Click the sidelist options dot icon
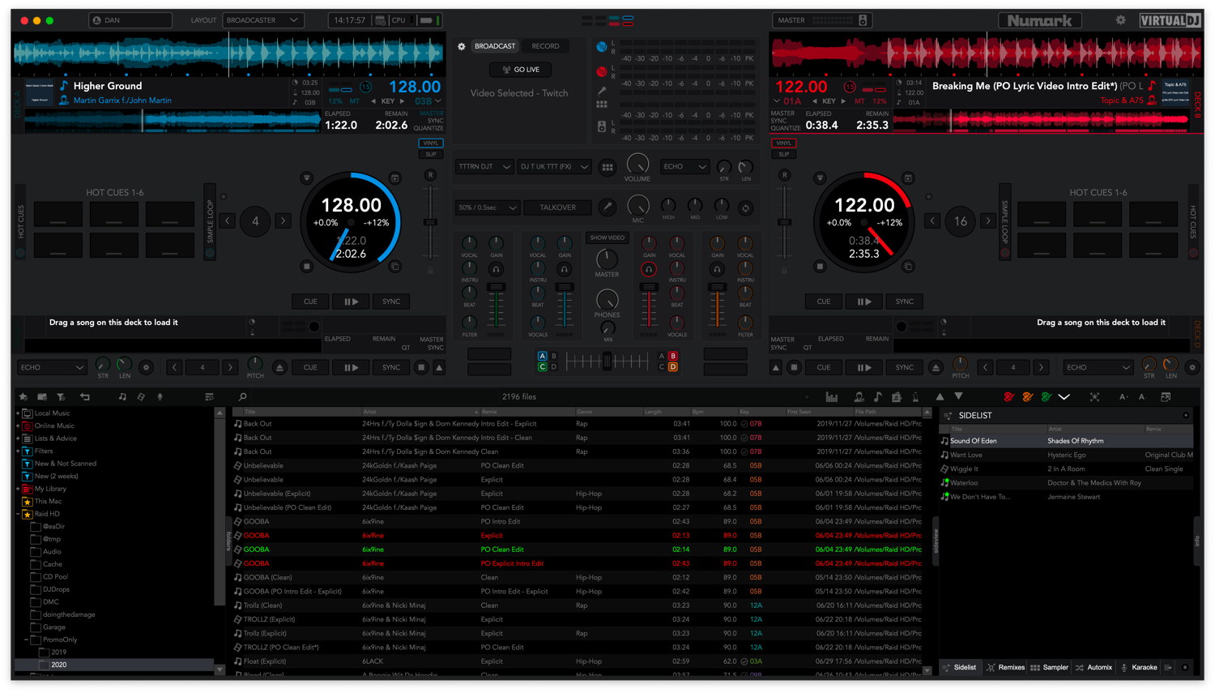This screenshot has width=1215, height=693. 1186,416
